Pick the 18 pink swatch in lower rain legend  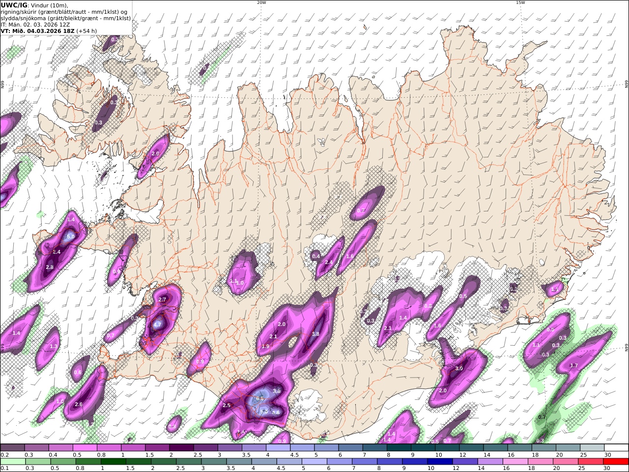tap(541, 462)
